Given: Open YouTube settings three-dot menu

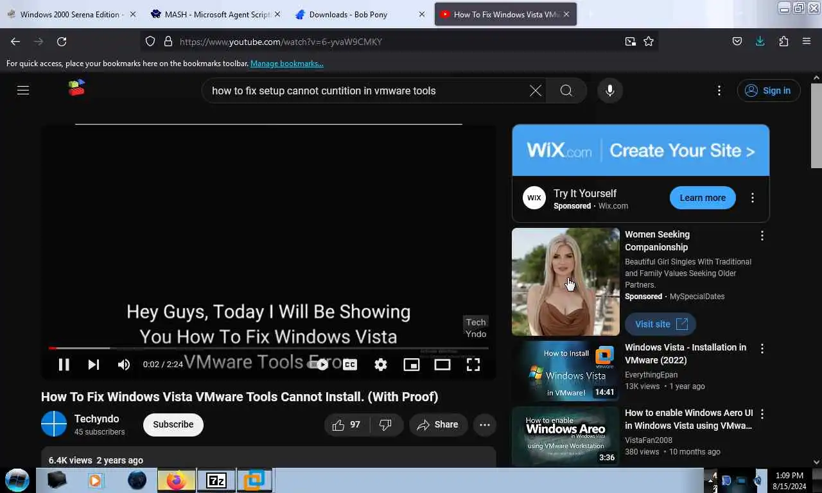Looking at the screenshot, I should click(719, 91).
